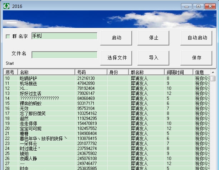Click the 自动启动 button
The image size is (219, 170).
pos(196,38)
